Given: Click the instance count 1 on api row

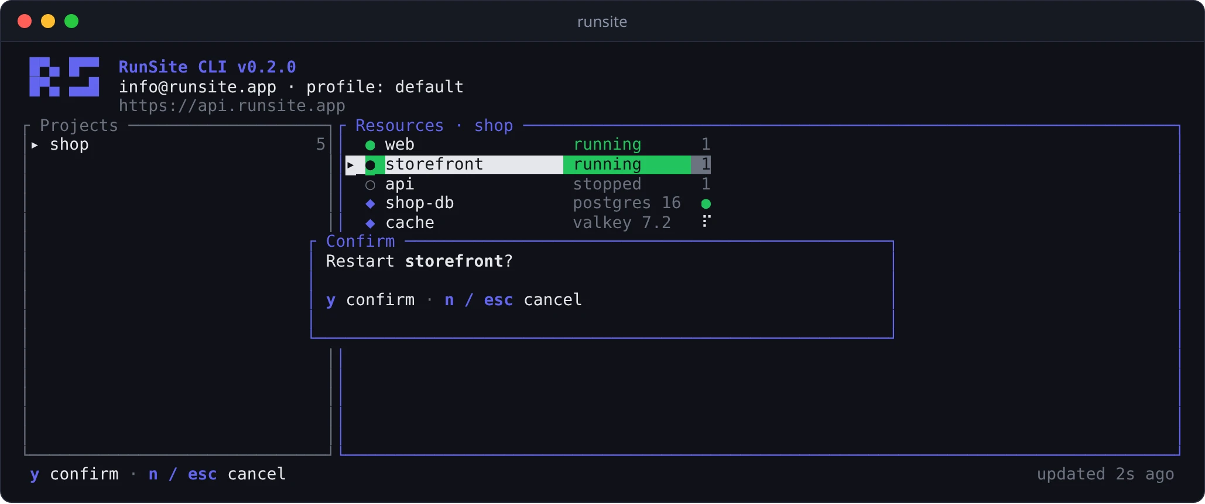Looking at the screenshot, I should click(x=706, y=184).
